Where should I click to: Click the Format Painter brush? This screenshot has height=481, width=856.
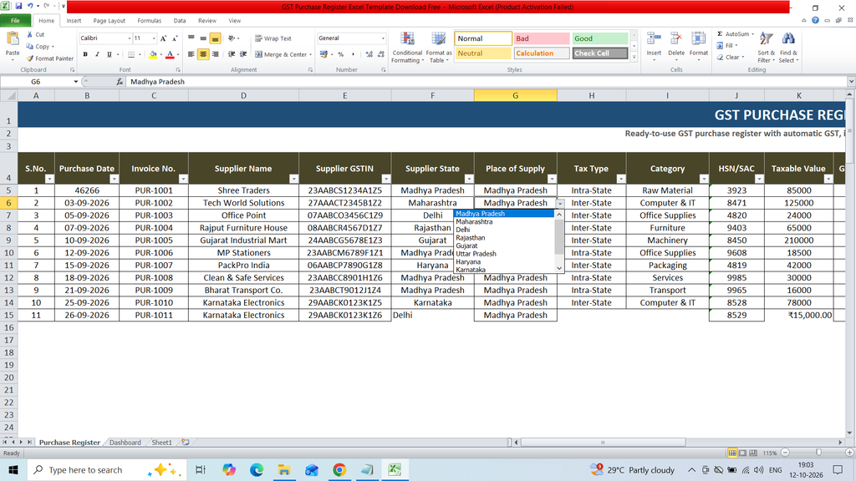click(31, 58)
